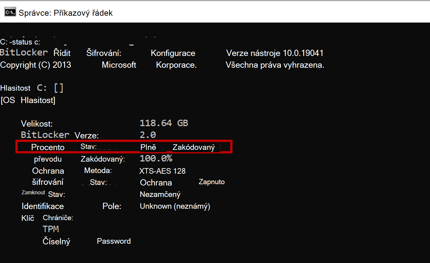Click the 'Procento' label
This screenshot has height=263, width=430.
coord(48,147)
